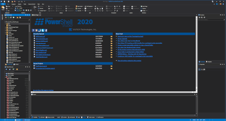Switch to the Performance bottom tab

(100, 117)
